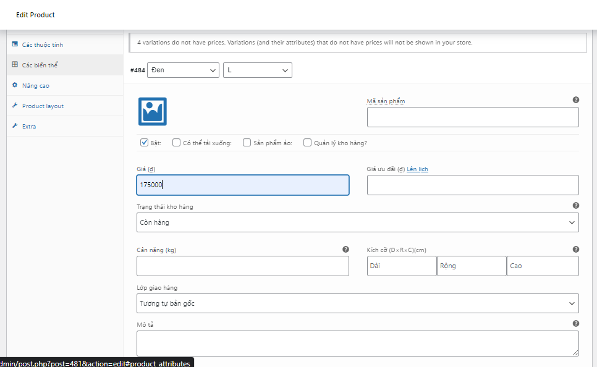Enable Quản lý kho hàng checkbox
This screenshot has height=367, width=597.
point(308,143)
